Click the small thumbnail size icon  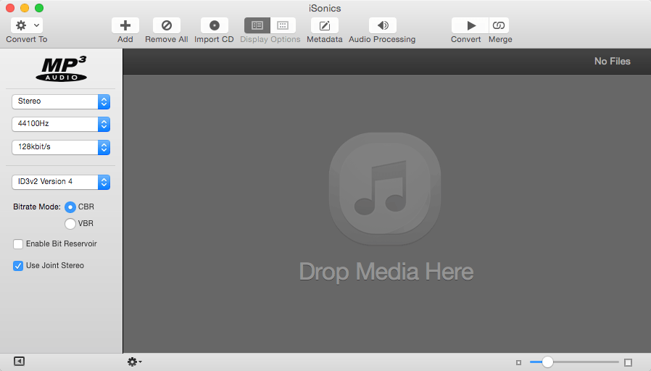point(518,363)
